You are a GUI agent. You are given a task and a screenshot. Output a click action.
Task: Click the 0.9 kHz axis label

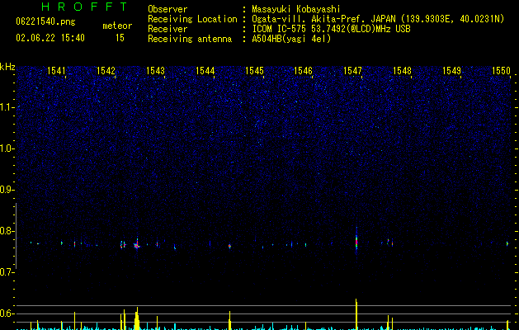[7, 190]
